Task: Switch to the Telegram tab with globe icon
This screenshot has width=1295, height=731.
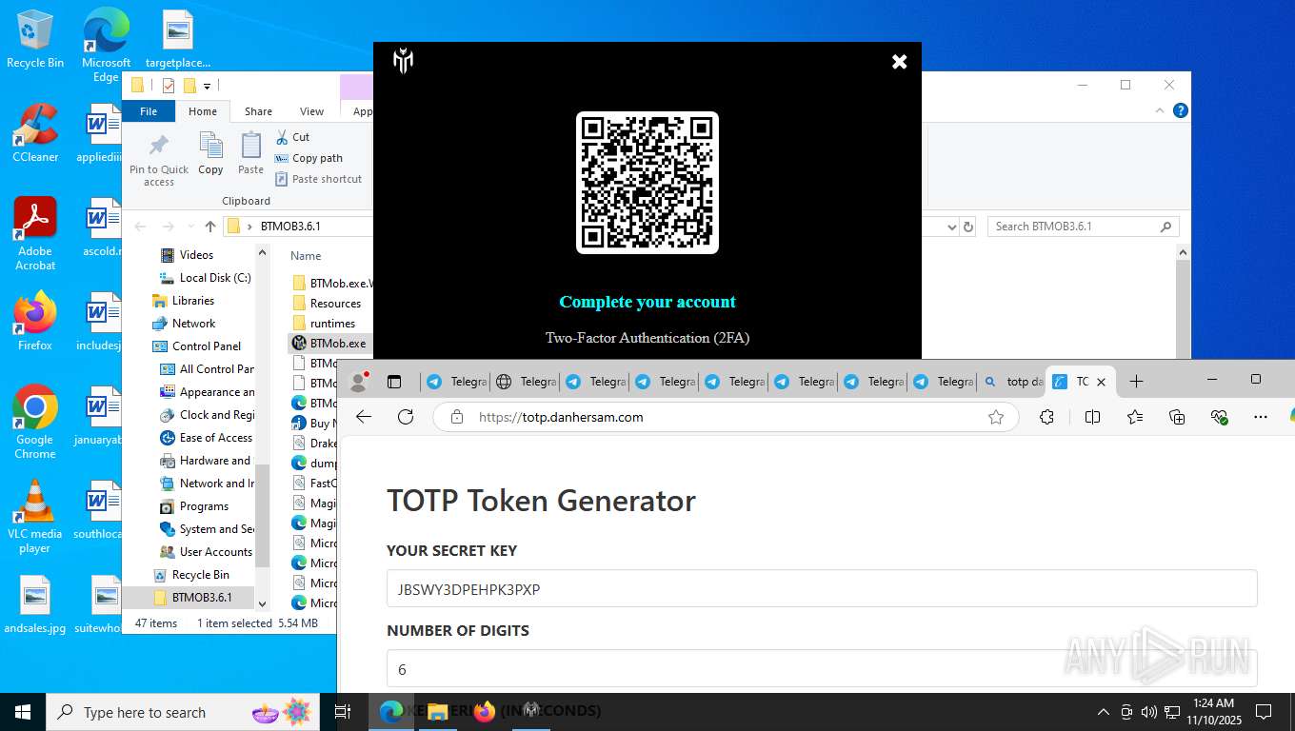Action: coord(526,382)
